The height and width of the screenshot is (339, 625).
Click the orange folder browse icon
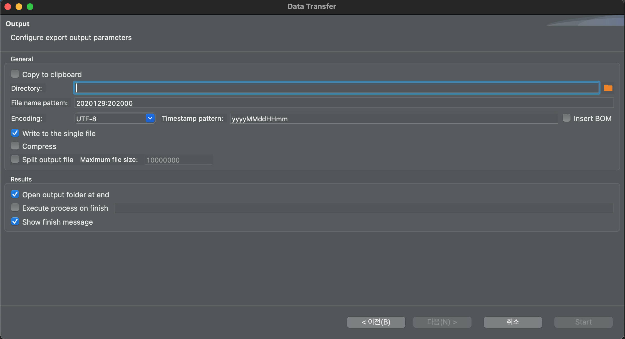(608, 88)
